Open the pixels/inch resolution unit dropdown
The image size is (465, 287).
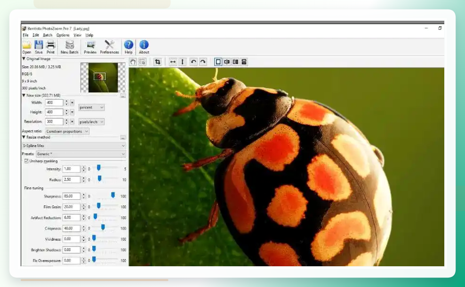pos(91,122)
